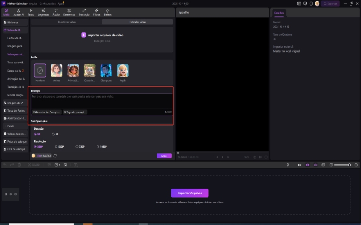Select 720P resolution

tap(80, 147)
